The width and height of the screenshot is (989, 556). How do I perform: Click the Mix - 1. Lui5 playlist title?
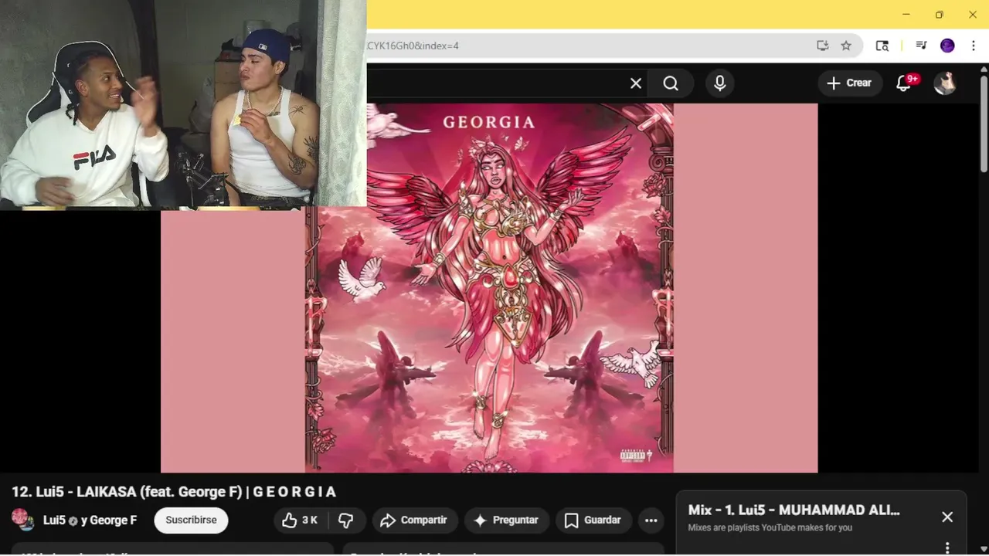(x=794, y=510)
